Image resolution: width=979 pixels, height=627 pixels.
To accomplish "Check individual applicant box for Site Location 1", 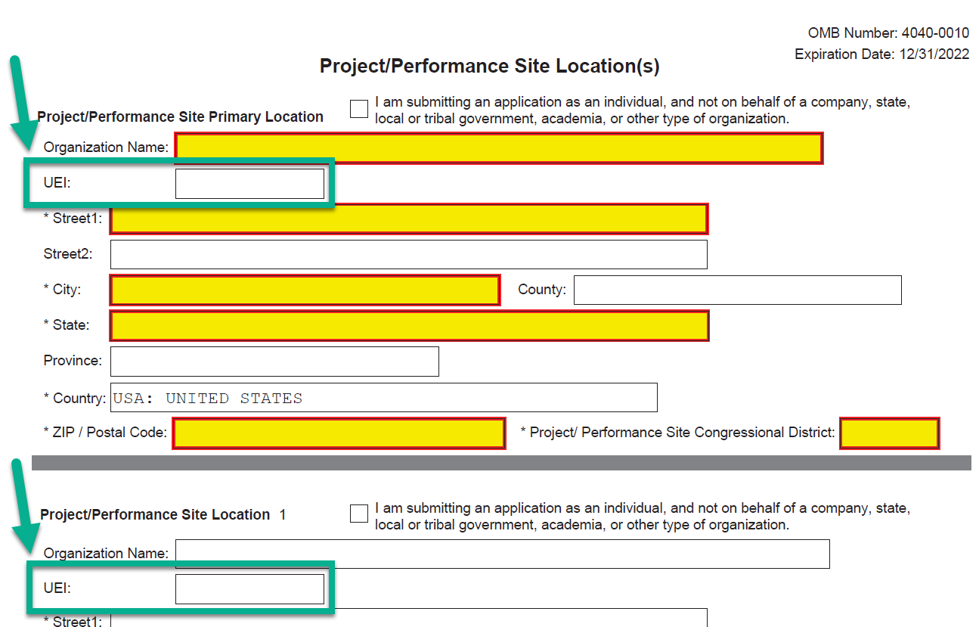I will [359, 514].
